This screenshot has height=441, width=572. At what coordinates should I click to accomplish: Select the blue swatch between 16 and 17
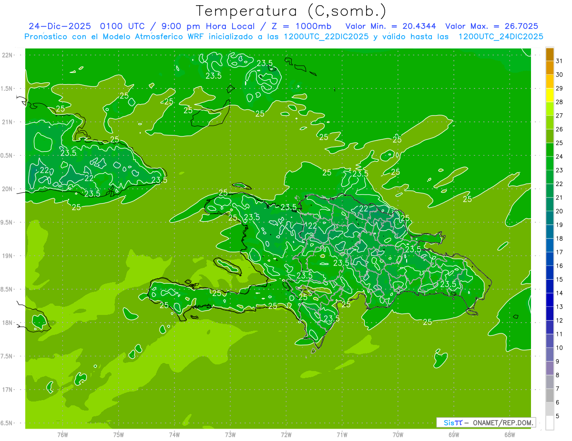coord(550,259)
